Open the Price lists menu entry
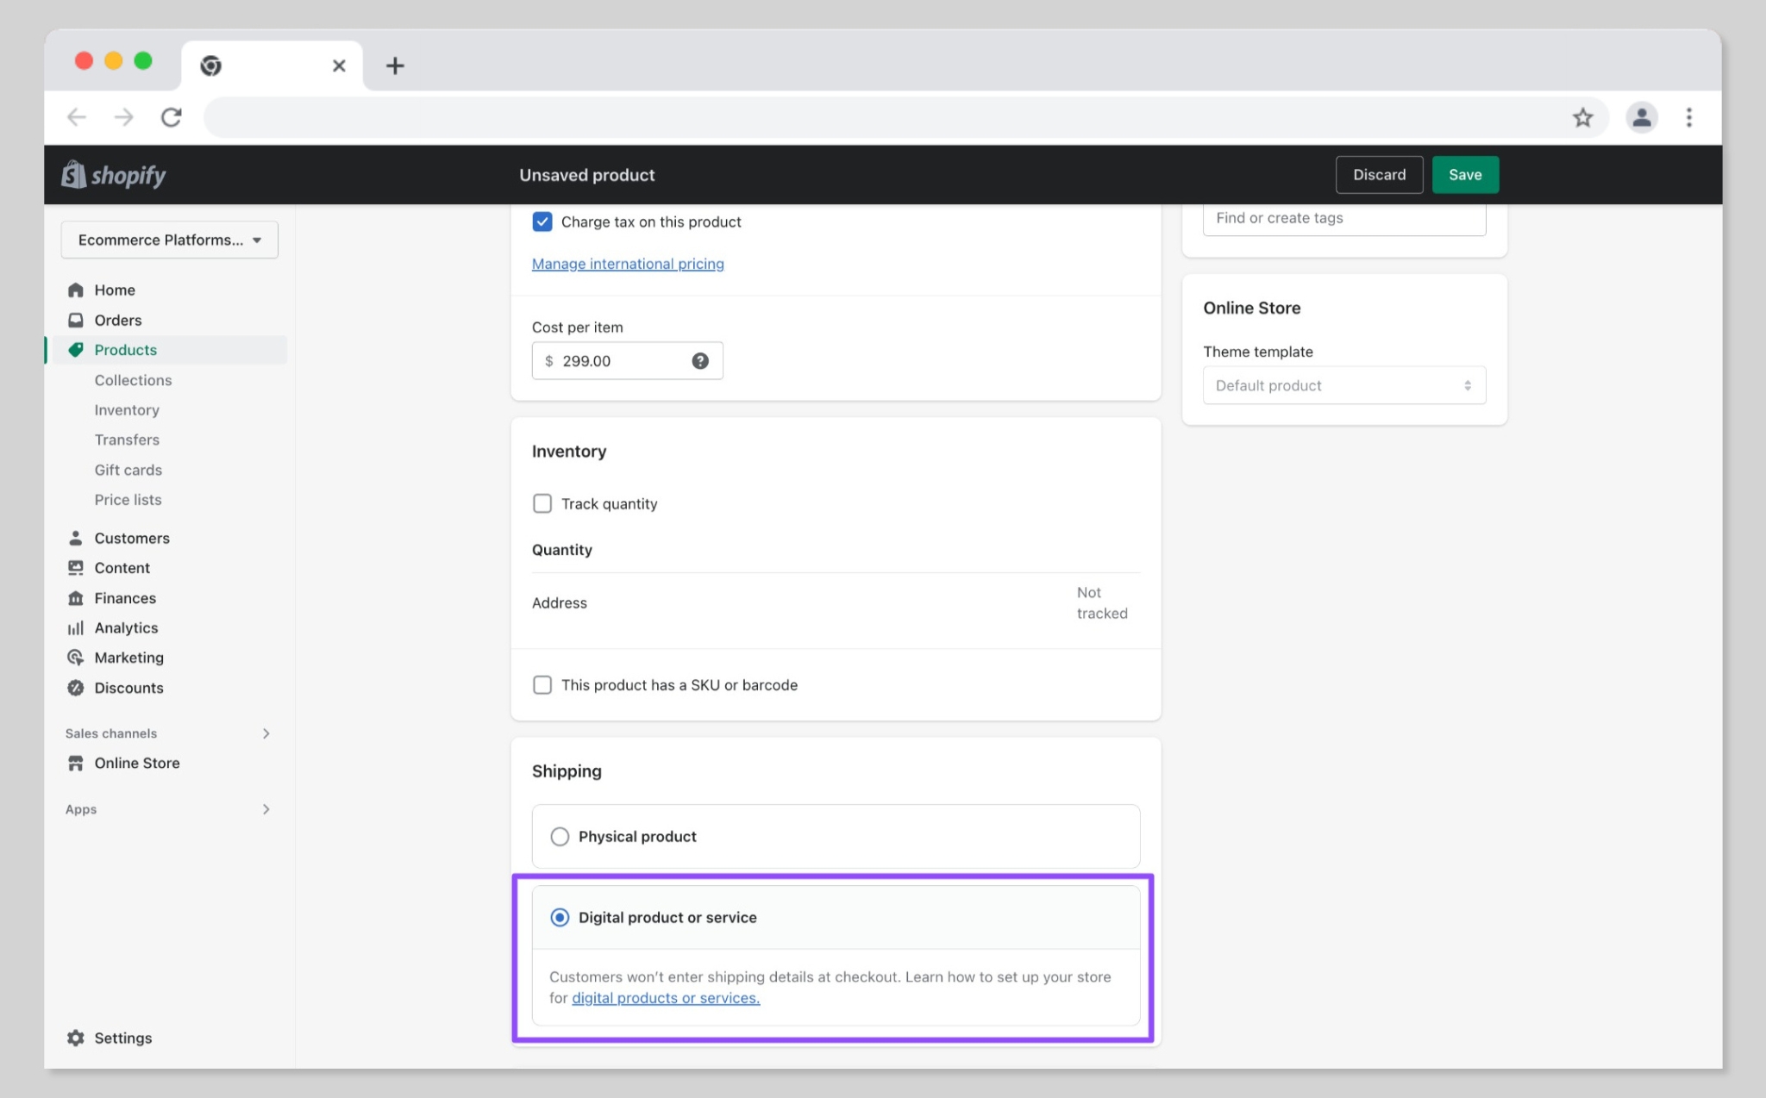 pos(128,499)
